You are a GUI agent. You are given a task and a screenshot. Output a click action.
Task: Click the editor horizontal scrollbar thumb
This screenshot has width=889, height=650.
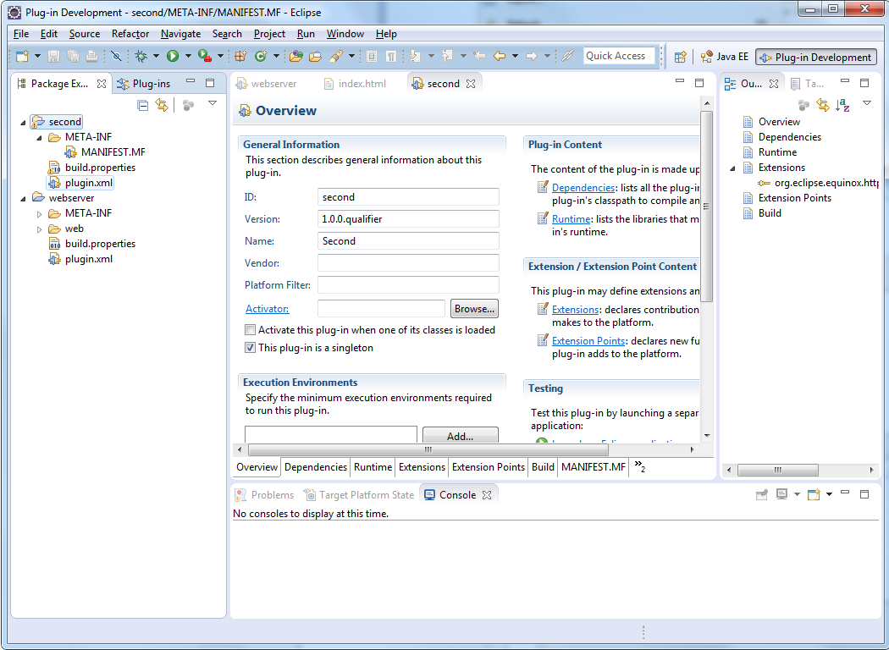pyautogui.click(x=428, y=450)
